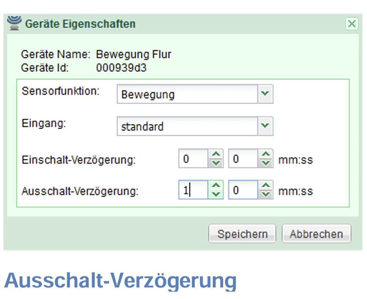
Task: Open the Sensorfunktion dropdown arrow
Action: (x=265, y=94)
